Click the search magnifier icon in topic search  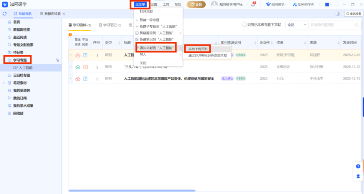[x=357, y=25]
